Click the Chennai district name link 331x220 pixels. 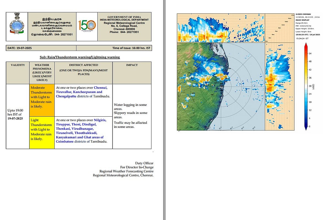pyautogui.click(x=101, y=87)
